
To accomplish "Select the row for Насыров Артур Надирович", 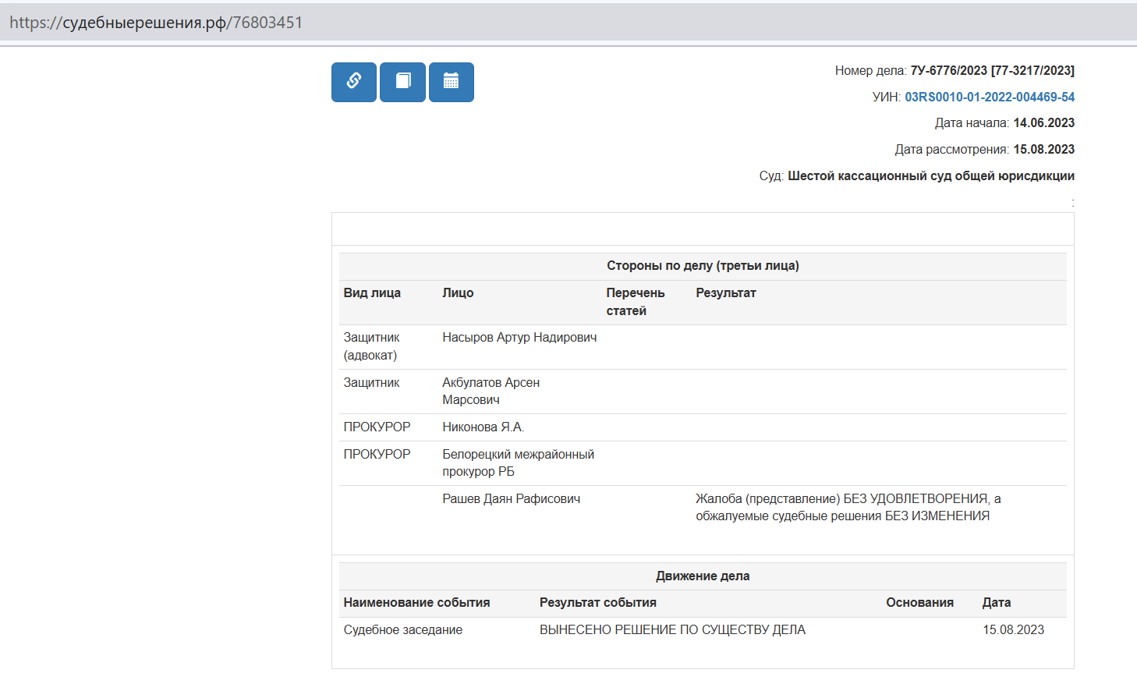I will point(519,338).
